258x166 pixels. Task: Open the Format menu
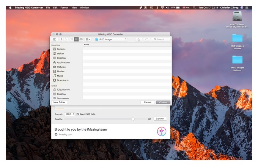(64, 8)
